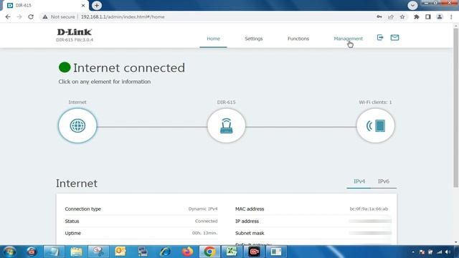Open the file explorer folder taskbar icon

pyautogui.click(x=76, y=252)
